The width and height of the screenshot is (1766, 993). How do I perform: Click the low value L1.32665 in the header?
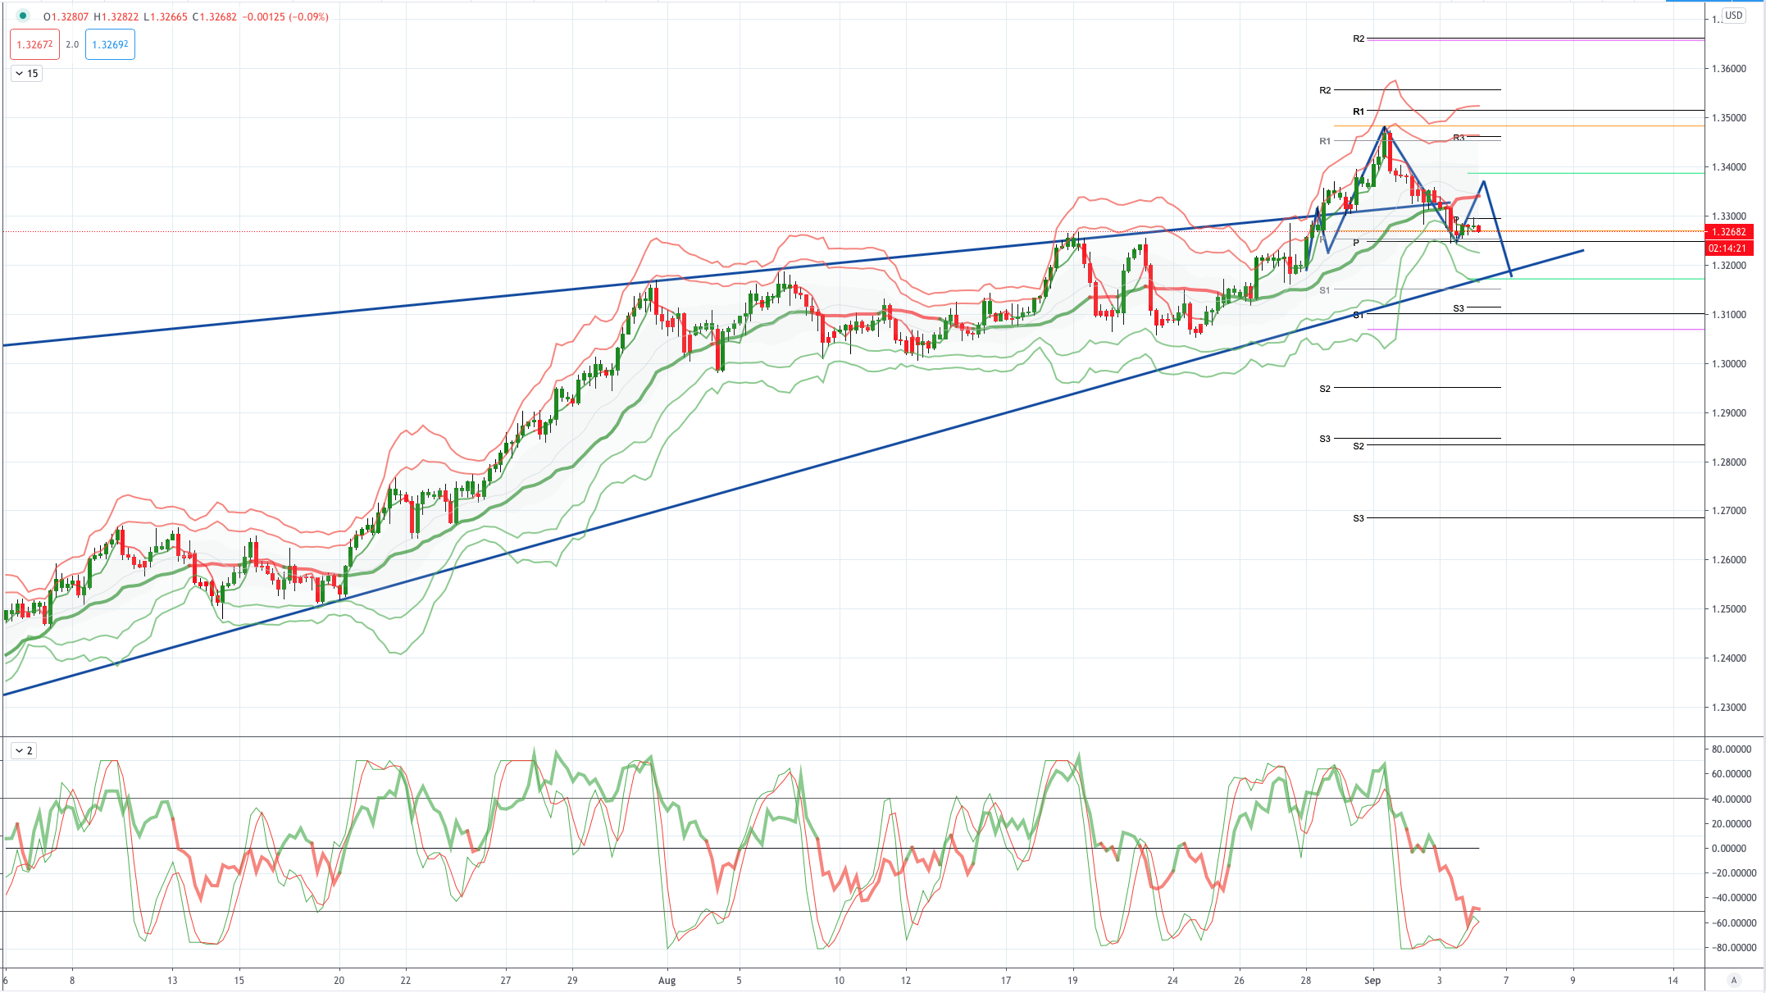[165, 16]
